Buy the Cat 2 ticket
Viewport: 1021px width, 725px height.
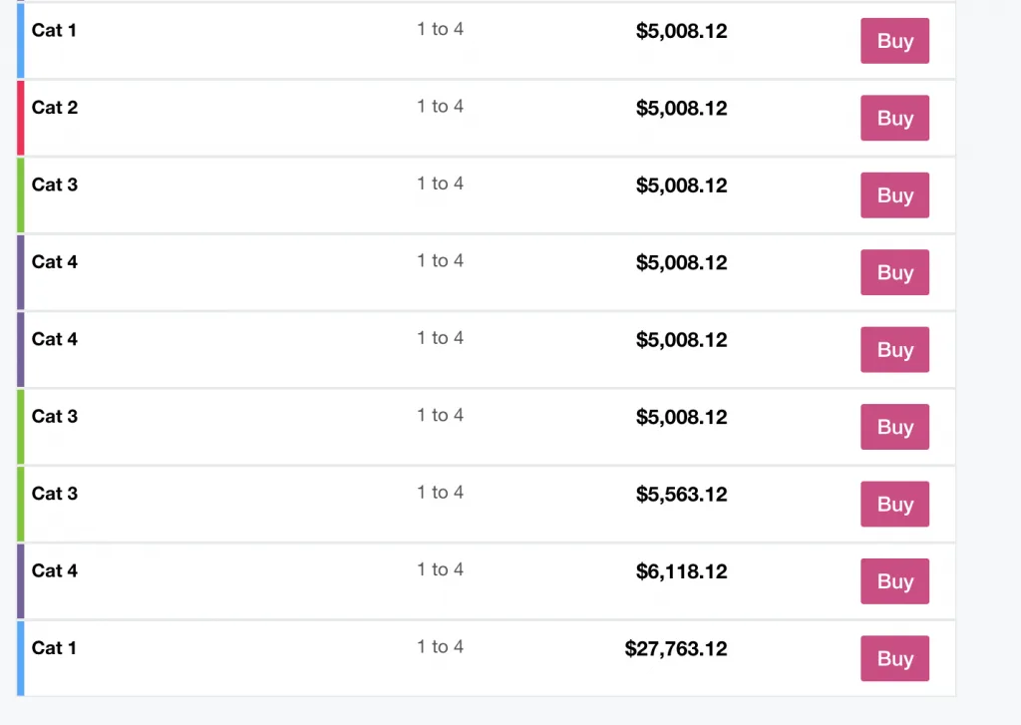pyautogui.click(x=894, y=118)
